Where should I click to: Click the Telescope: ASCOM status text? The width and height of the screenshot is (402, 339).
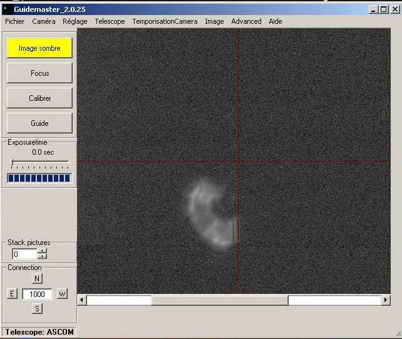39,332
